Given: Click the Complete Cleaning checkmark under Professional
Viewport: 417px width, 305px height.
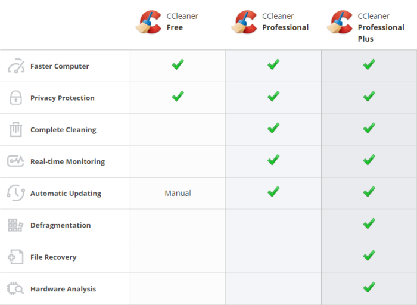Looking at the screenshot, I should [x=273, y=128].
